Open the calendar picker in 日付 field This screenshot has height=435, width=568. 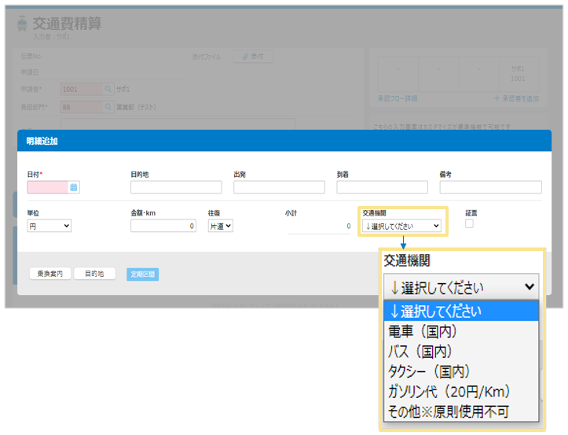pos(74,187)
